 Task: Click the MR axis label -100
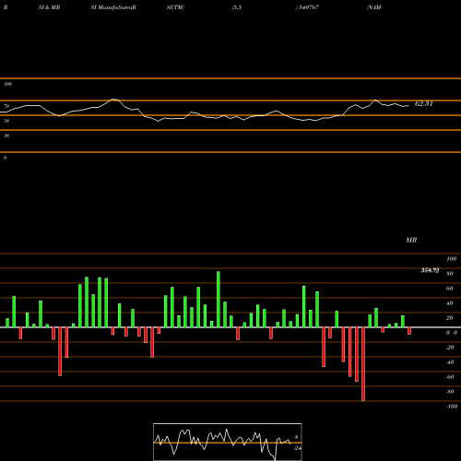(x=452, y=407)
